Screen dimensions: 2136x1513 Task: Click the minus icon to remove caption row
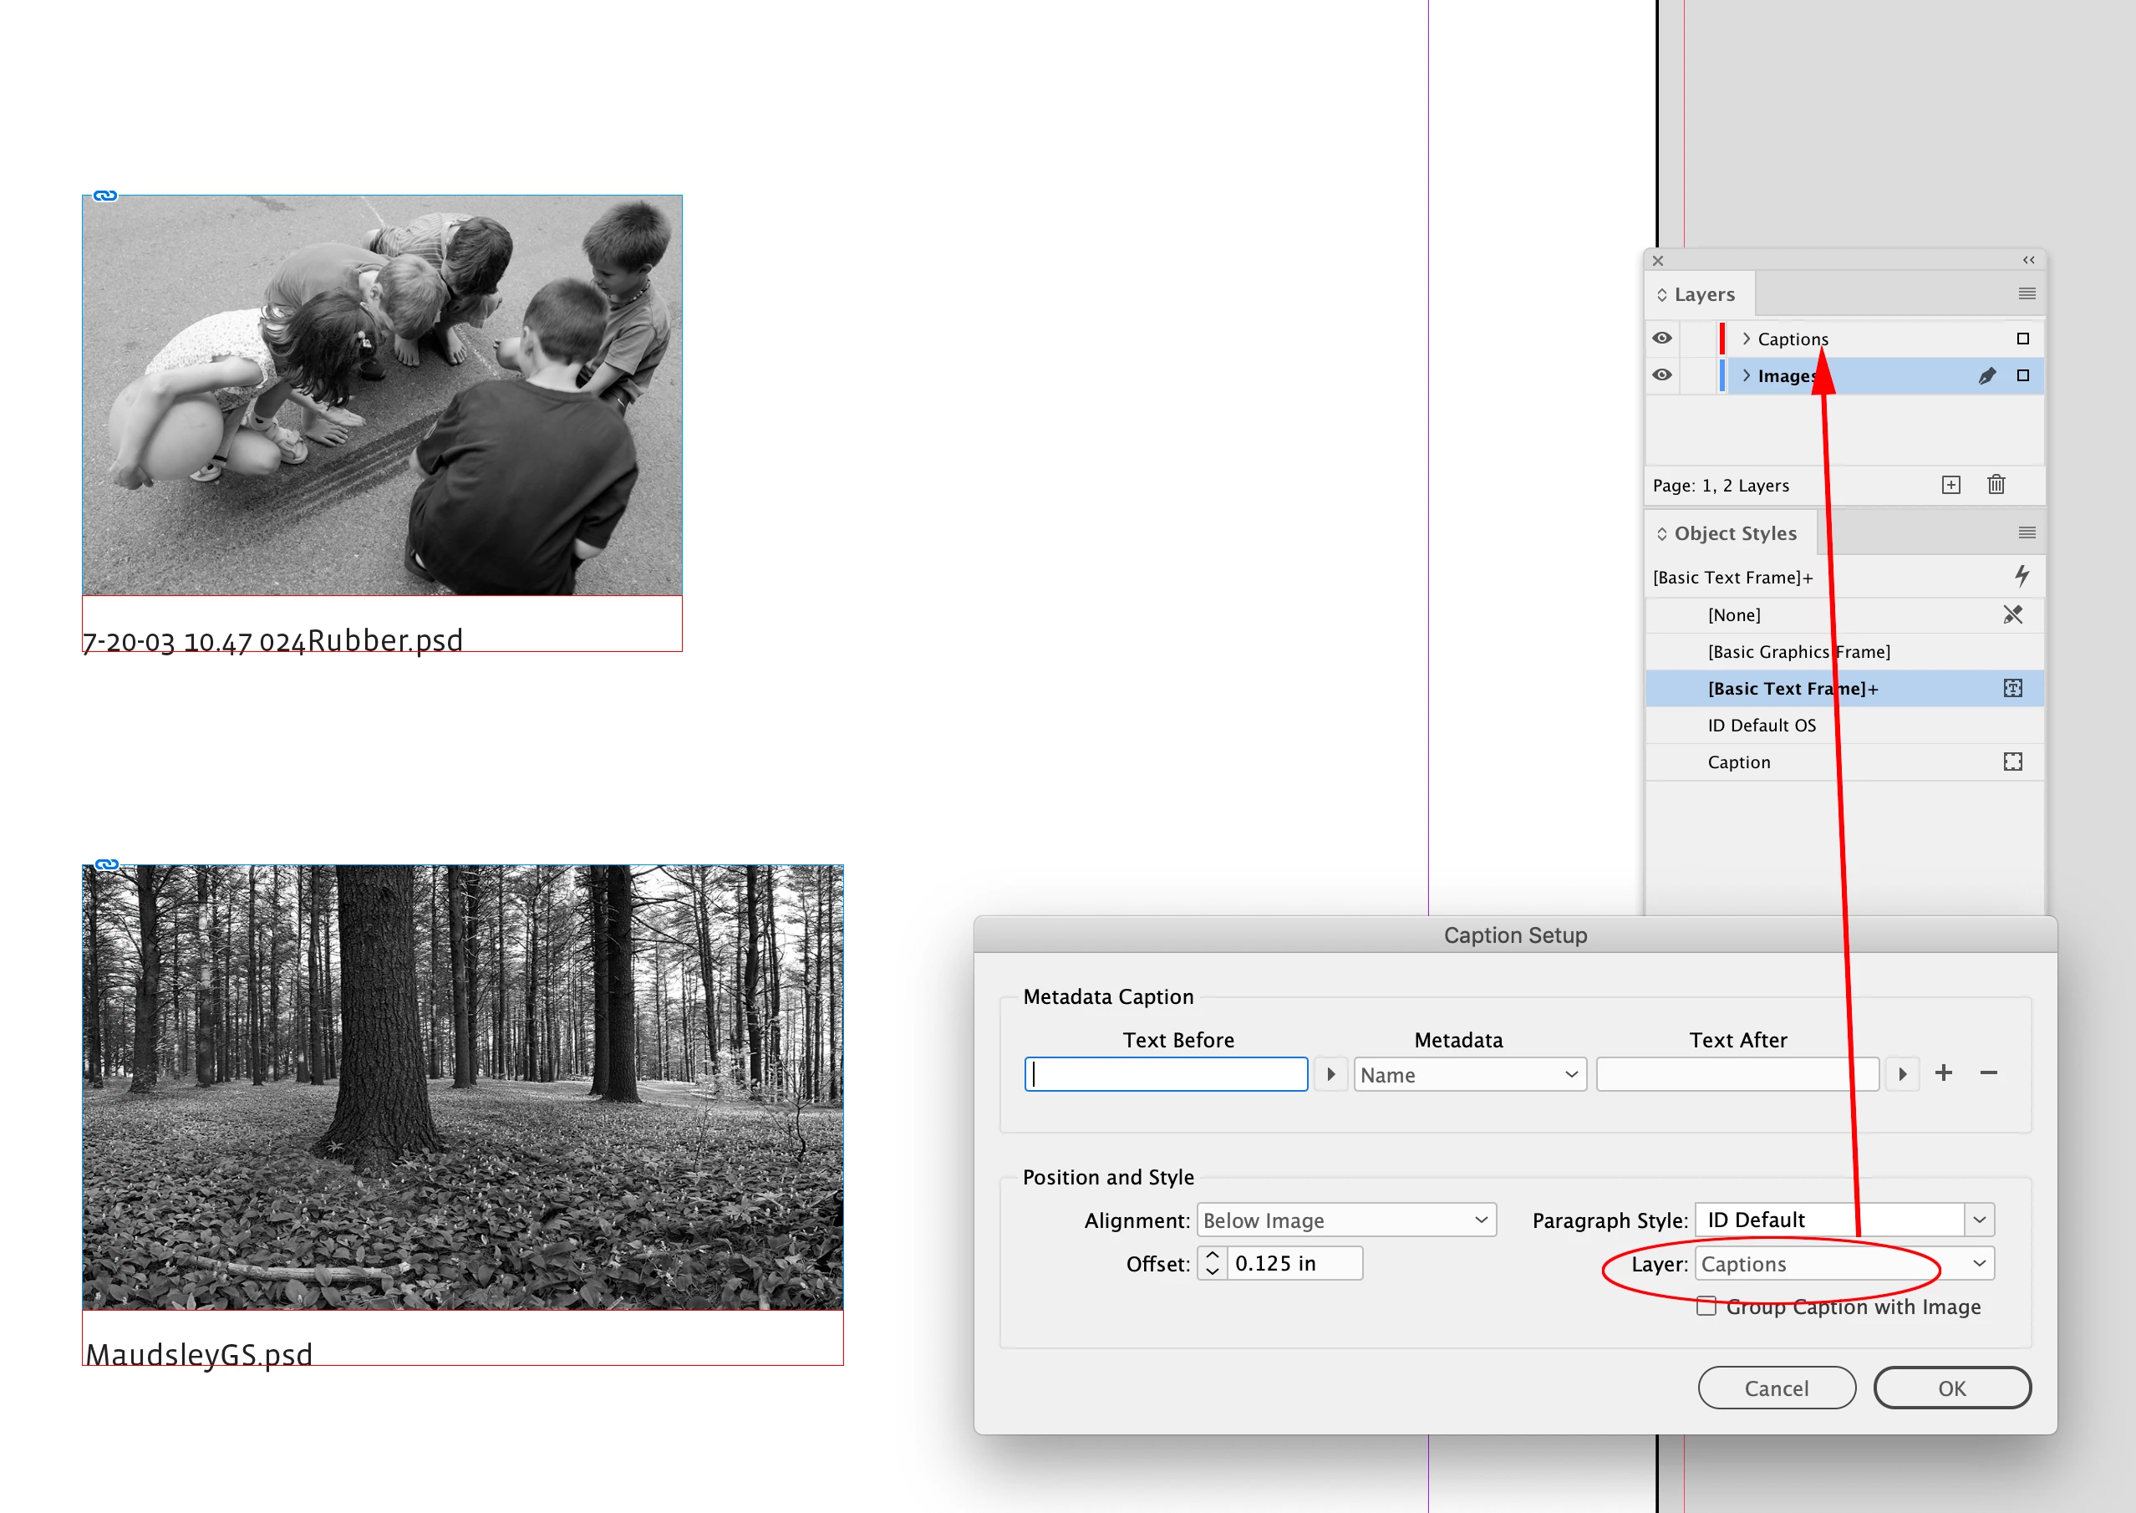(x=1988, y=1073)
